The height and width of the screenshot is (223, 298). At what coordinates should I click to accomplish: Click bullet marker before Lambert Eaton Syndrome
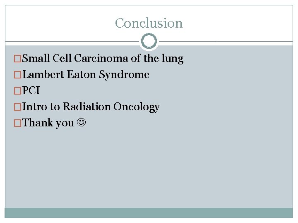click(x=19, y=75)
